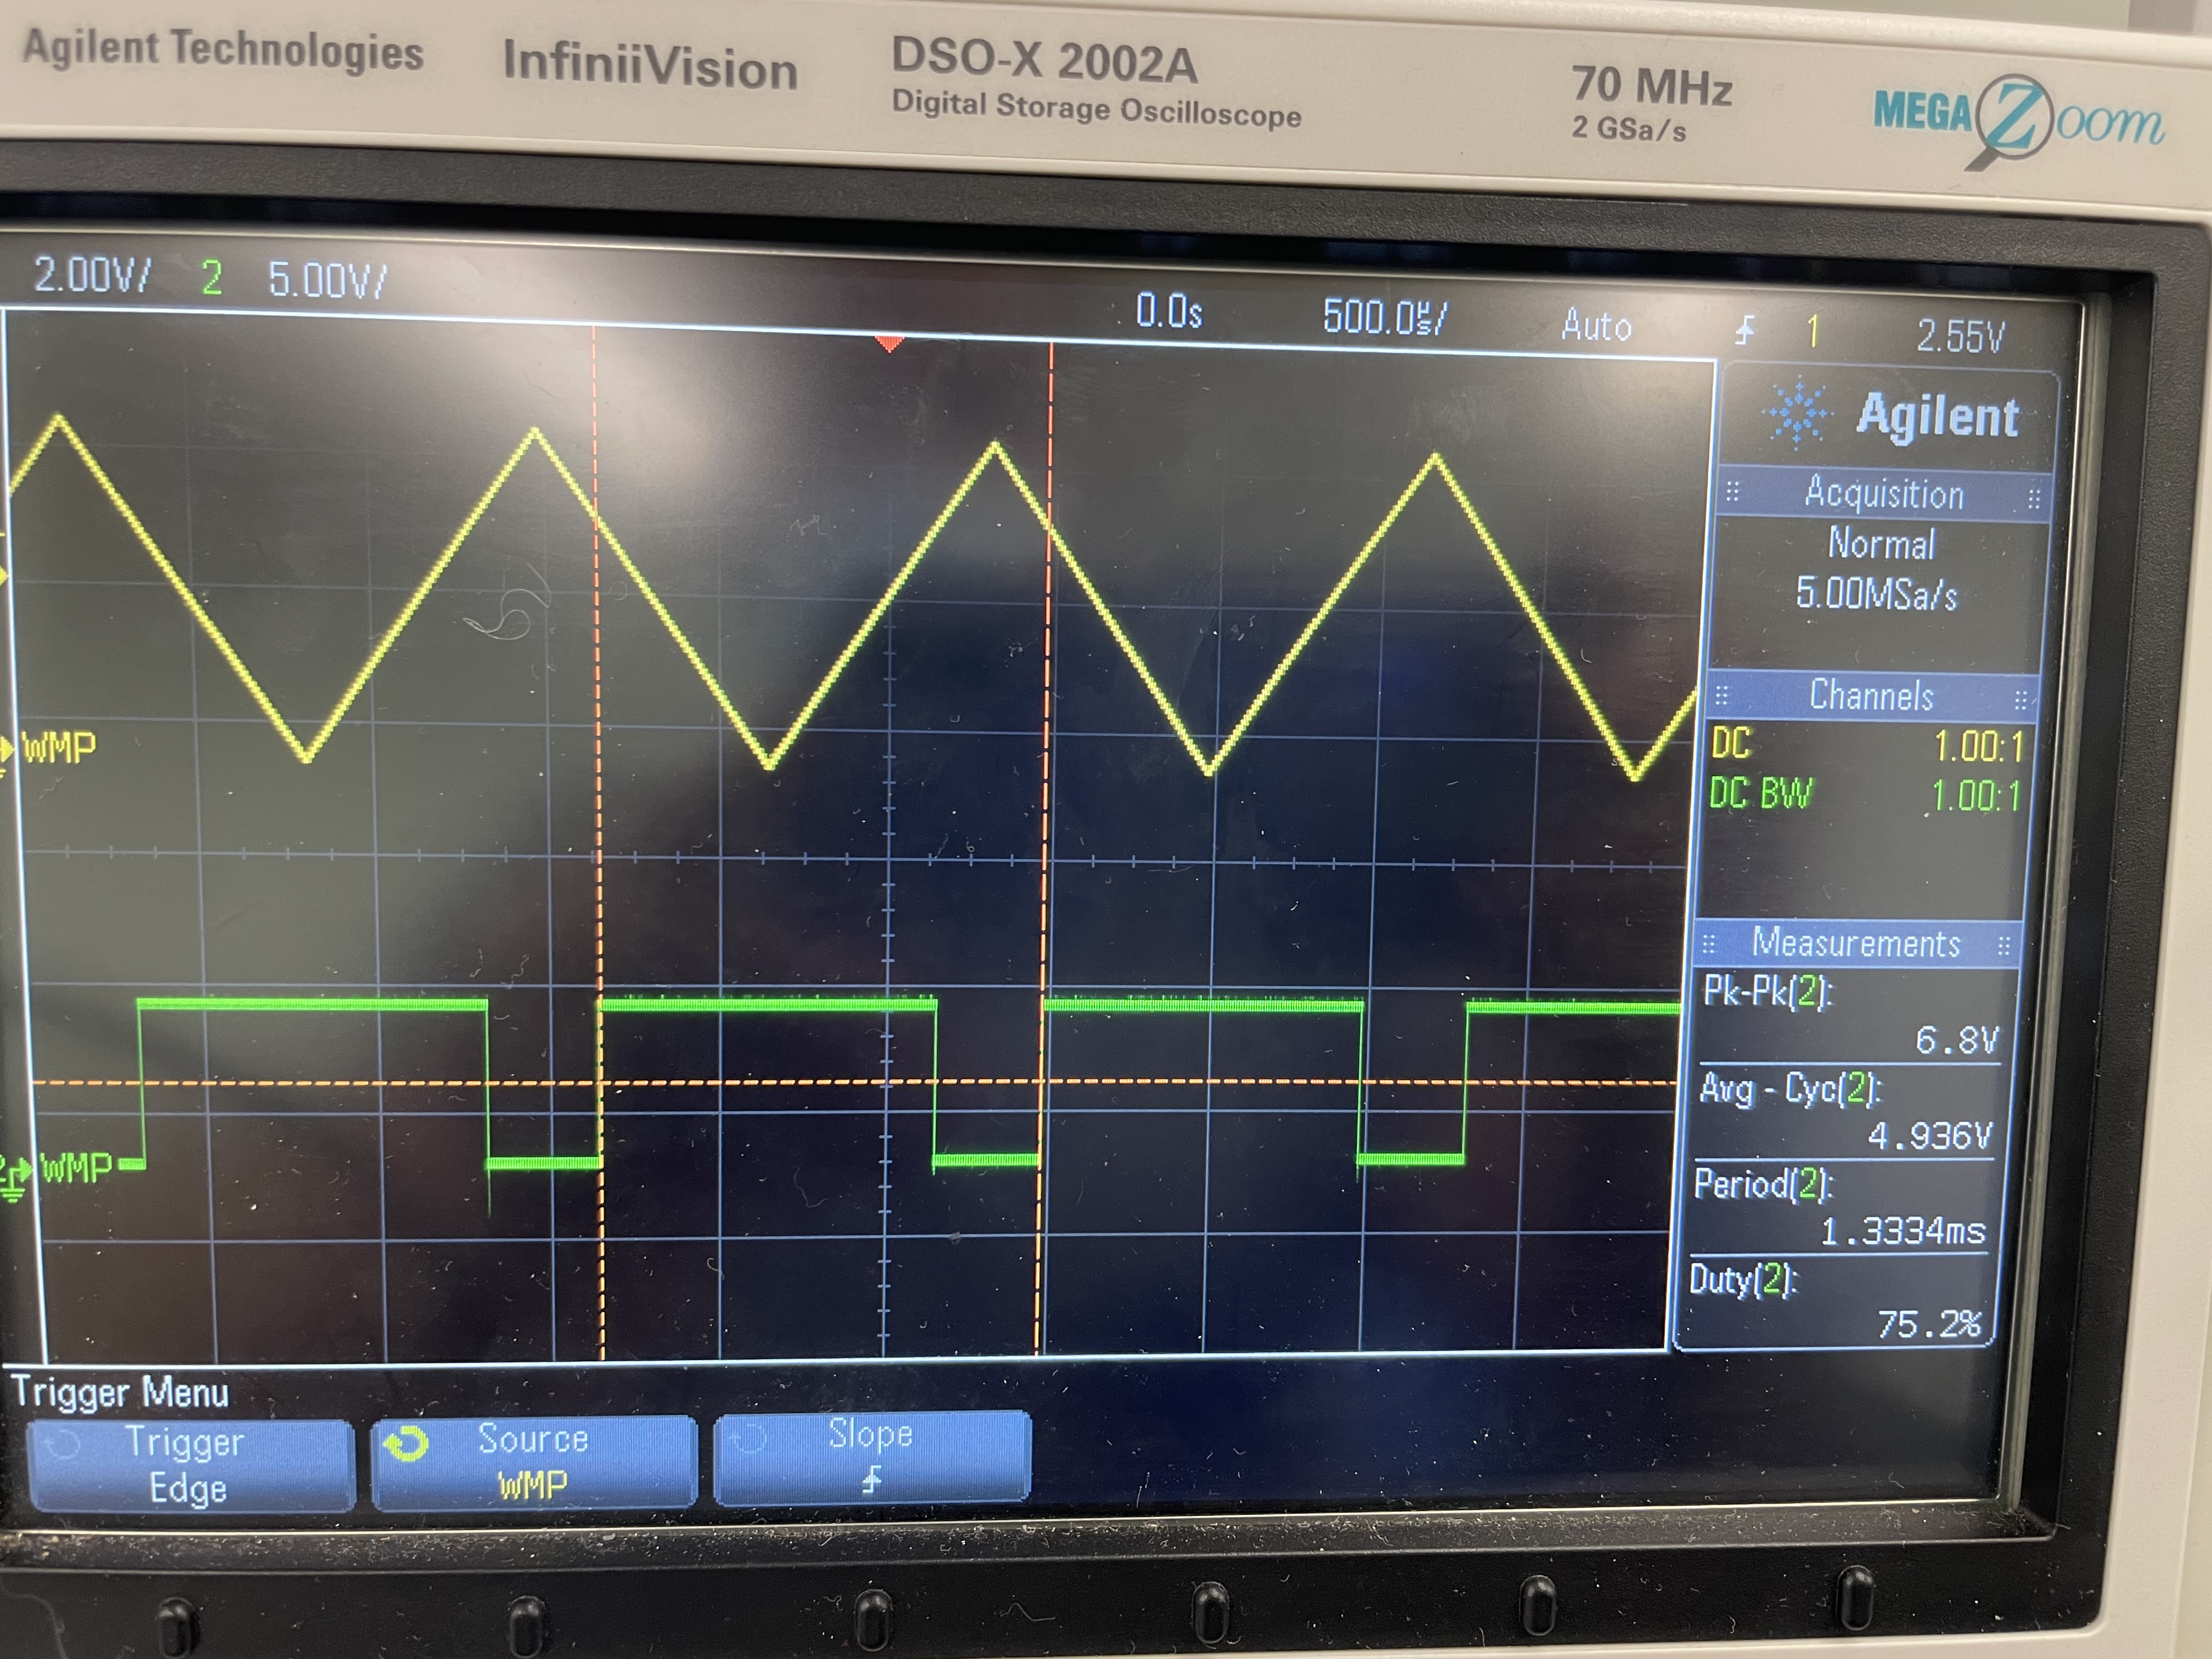Click the MegaZoom logo on the bezel

(2018, 121)
